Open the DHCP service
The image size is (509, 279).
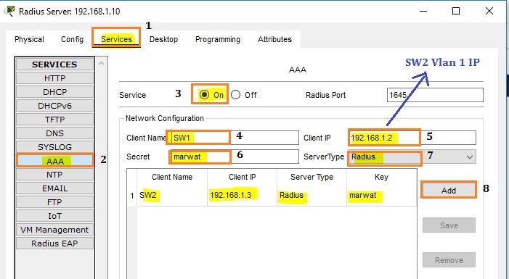[x=54, y=92]
